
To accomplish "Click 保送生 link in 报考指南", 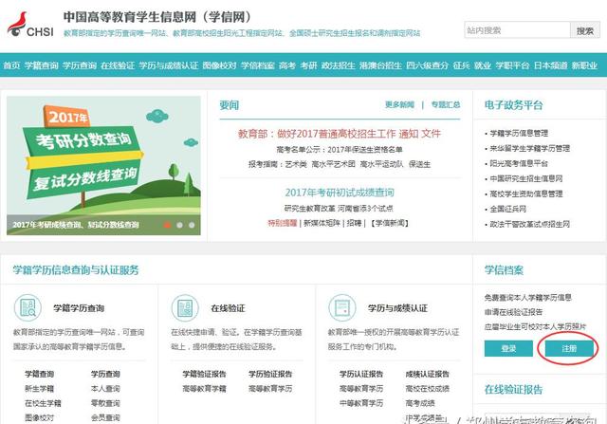I will 419,164.
